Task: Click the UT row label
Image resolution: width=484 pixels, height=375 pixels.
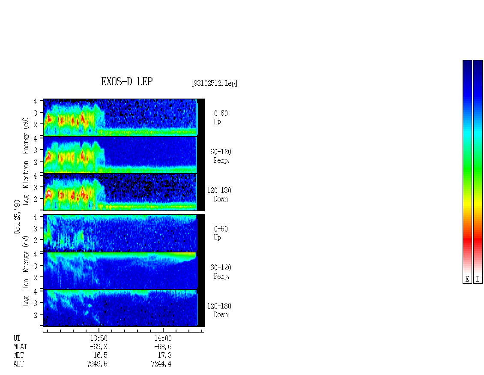Action: pyautogui.click(x=17, y=338)
